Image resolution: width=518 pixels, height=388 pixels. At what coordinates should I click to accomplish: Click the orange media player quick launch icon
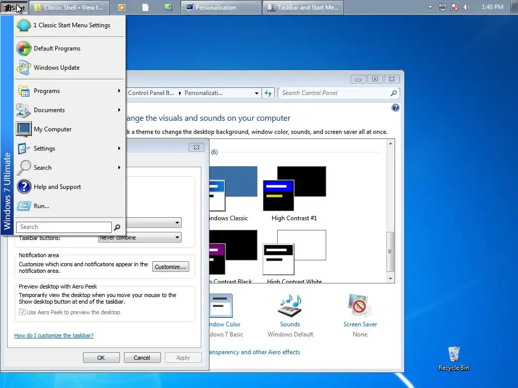[122, 7]
